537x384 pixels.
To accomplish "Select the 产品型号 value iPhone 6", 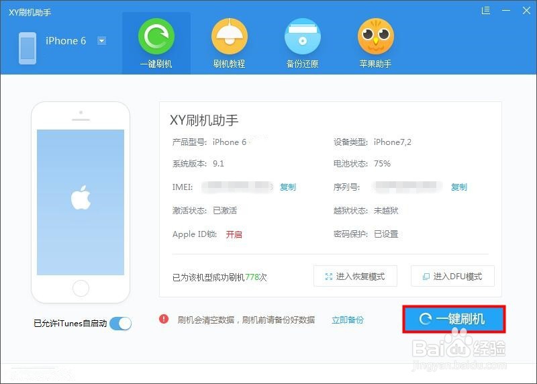I will (x=230, y=142).
